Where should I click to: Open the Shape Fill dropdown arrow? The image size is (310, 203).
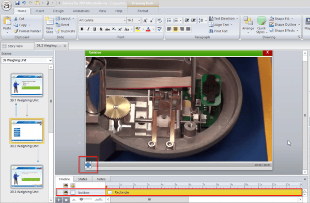click(x=292, y=19)
